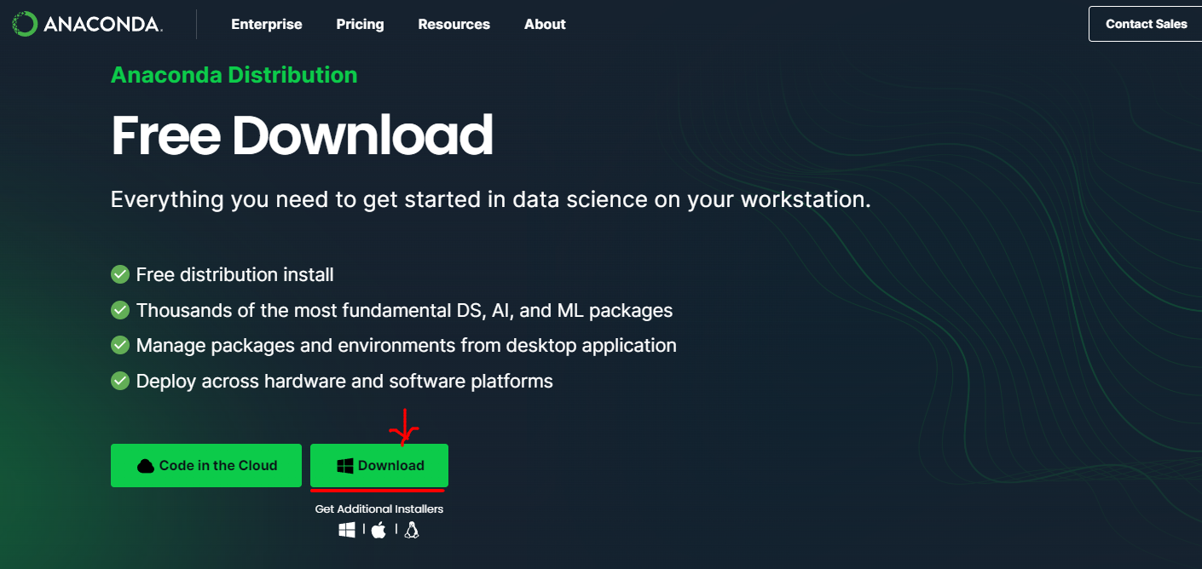Click the 'Everything you need to get started' subtitle
The width and height of the screenshot is (1202, 569).
(491, 200)
